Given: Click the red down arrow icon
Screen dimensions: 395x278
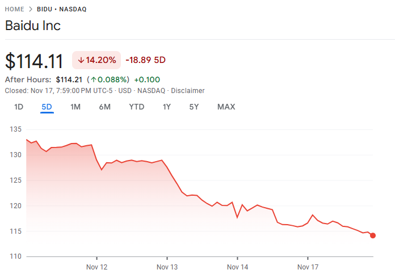Looking at the screenshot, I should (81, 60).
